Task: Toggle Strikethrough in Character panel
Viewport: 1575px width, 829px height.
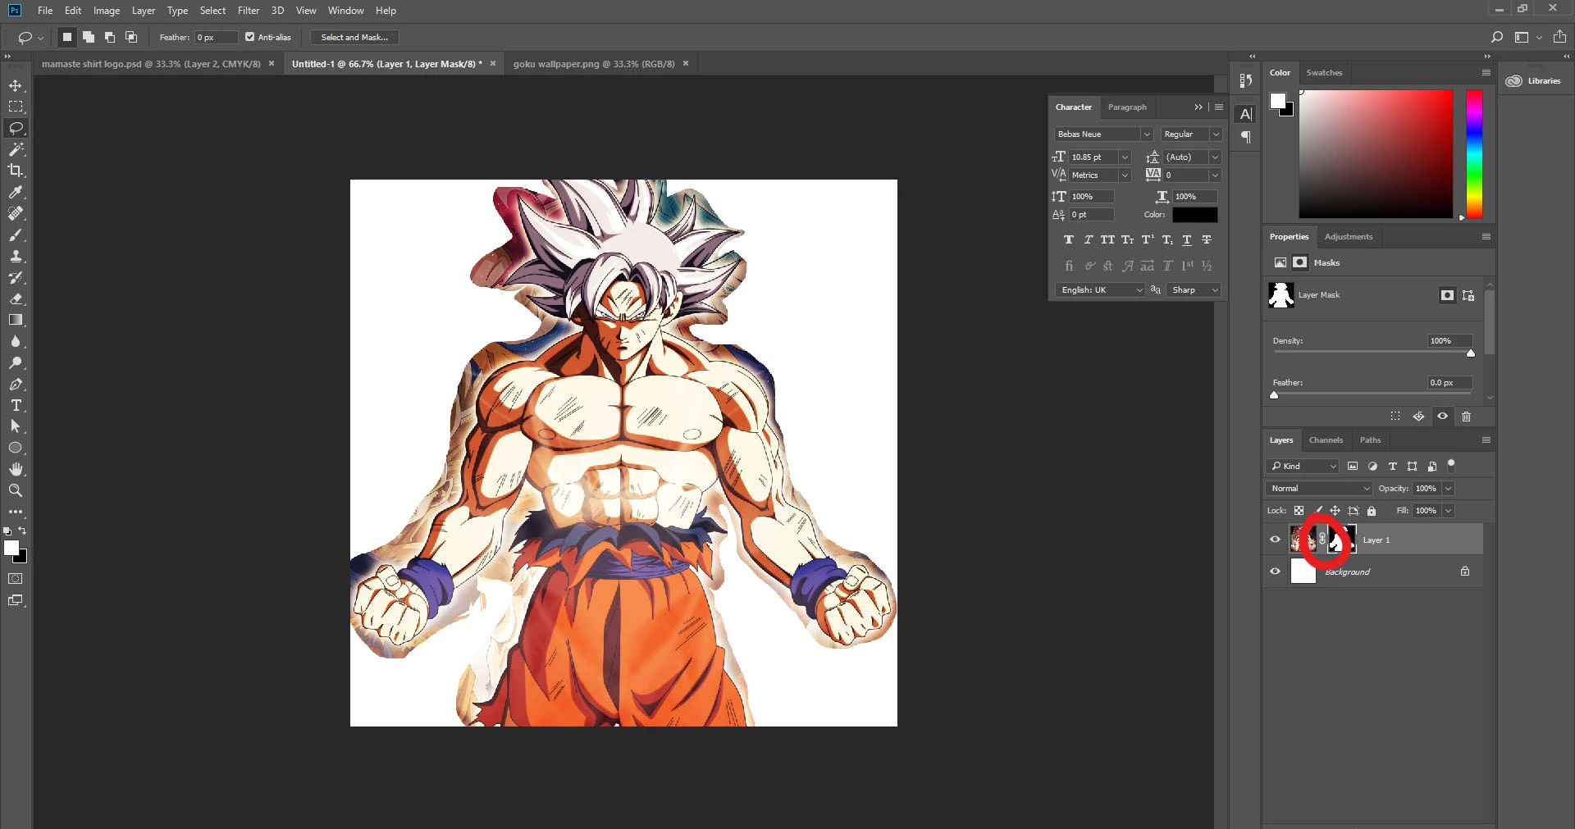Action: [x=1206, y=240]
